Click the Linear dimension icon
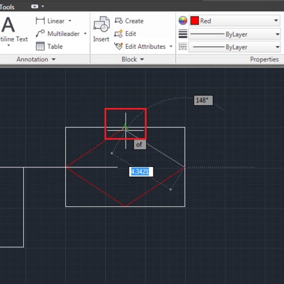Image resolution: width=284 pixels, height=284 pixels. (40, 20)
